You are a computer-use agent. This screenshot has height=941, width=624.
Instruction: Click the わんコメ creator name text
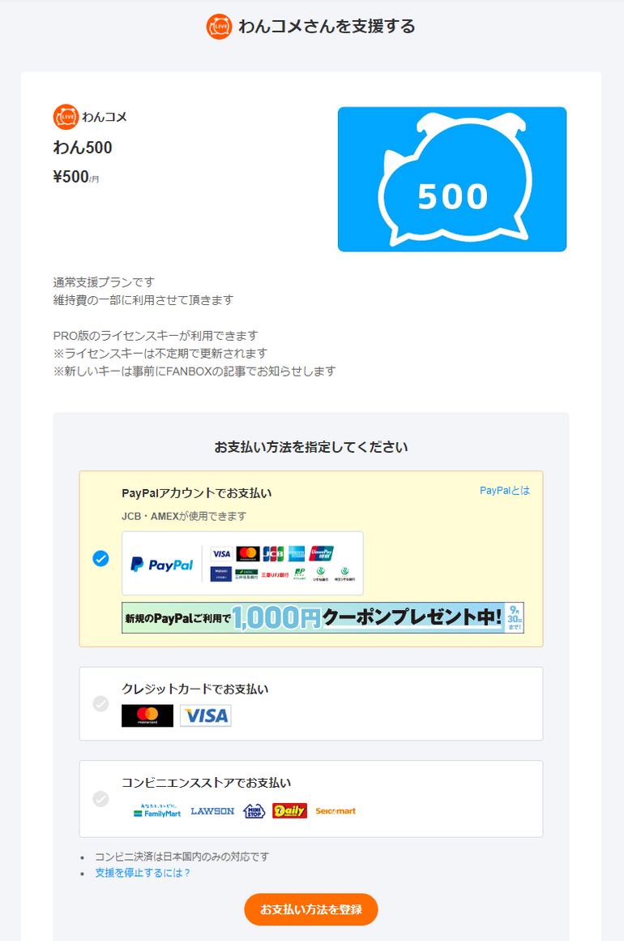click(x=105, y=117)
